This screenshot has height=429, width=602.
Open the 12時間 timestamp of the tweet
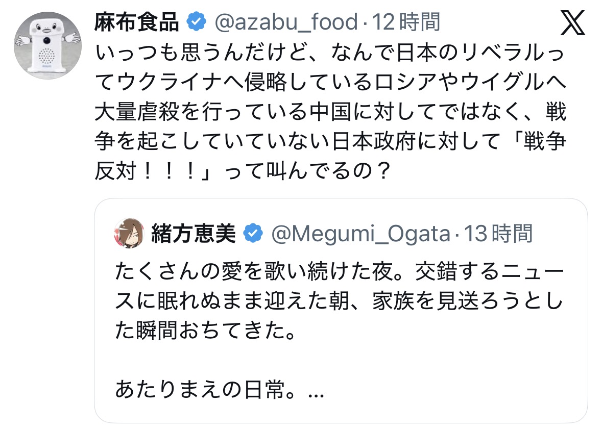pyautogui.click(x=406, y=22)
